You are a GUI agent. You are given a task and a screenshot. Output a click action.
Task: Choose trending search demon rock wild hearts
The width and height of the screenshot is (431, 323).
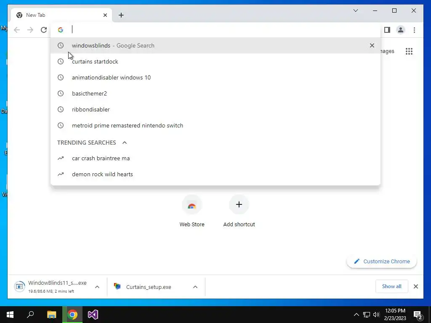click(x=215, y=174)
